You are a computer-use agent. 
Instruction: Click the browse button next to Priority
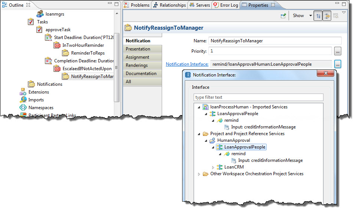pos(338,51)
